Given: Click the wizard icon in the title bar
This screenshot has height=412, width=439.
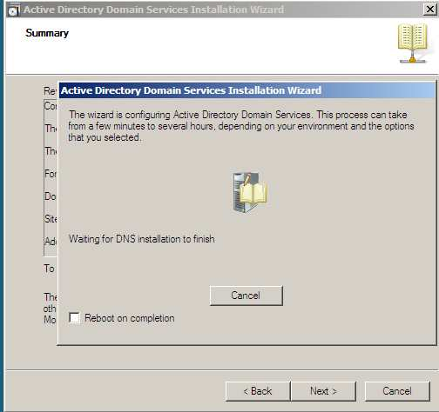Looking at the screenshot, I should tap(13, 10).
